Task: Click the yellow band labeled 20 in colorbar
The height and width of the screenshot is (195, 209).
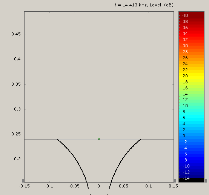Action: [x=191, y=76]
